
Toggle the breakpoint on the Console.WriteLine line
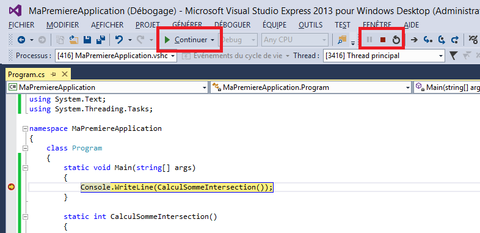[x=12, y=187]
